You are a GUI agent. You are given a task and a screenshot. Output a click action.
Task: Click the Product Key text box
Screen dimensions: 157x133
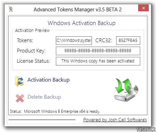pos(98,51)
